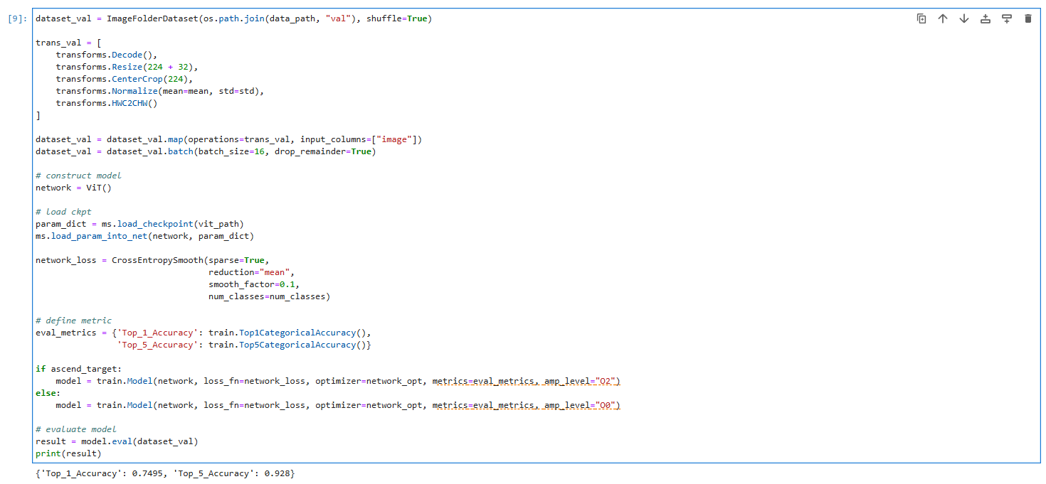Click the 'Top_5_Accuracy' string in eval_metrics
Viewport: 1046px width, 484px height.
(x=157, y=345)
